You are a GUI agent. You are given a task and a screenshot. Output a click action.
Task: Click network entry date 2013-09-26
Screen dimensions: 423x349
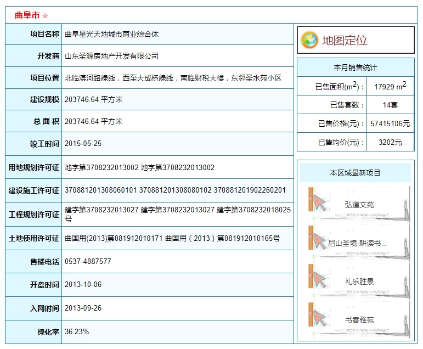click(83, 308)
